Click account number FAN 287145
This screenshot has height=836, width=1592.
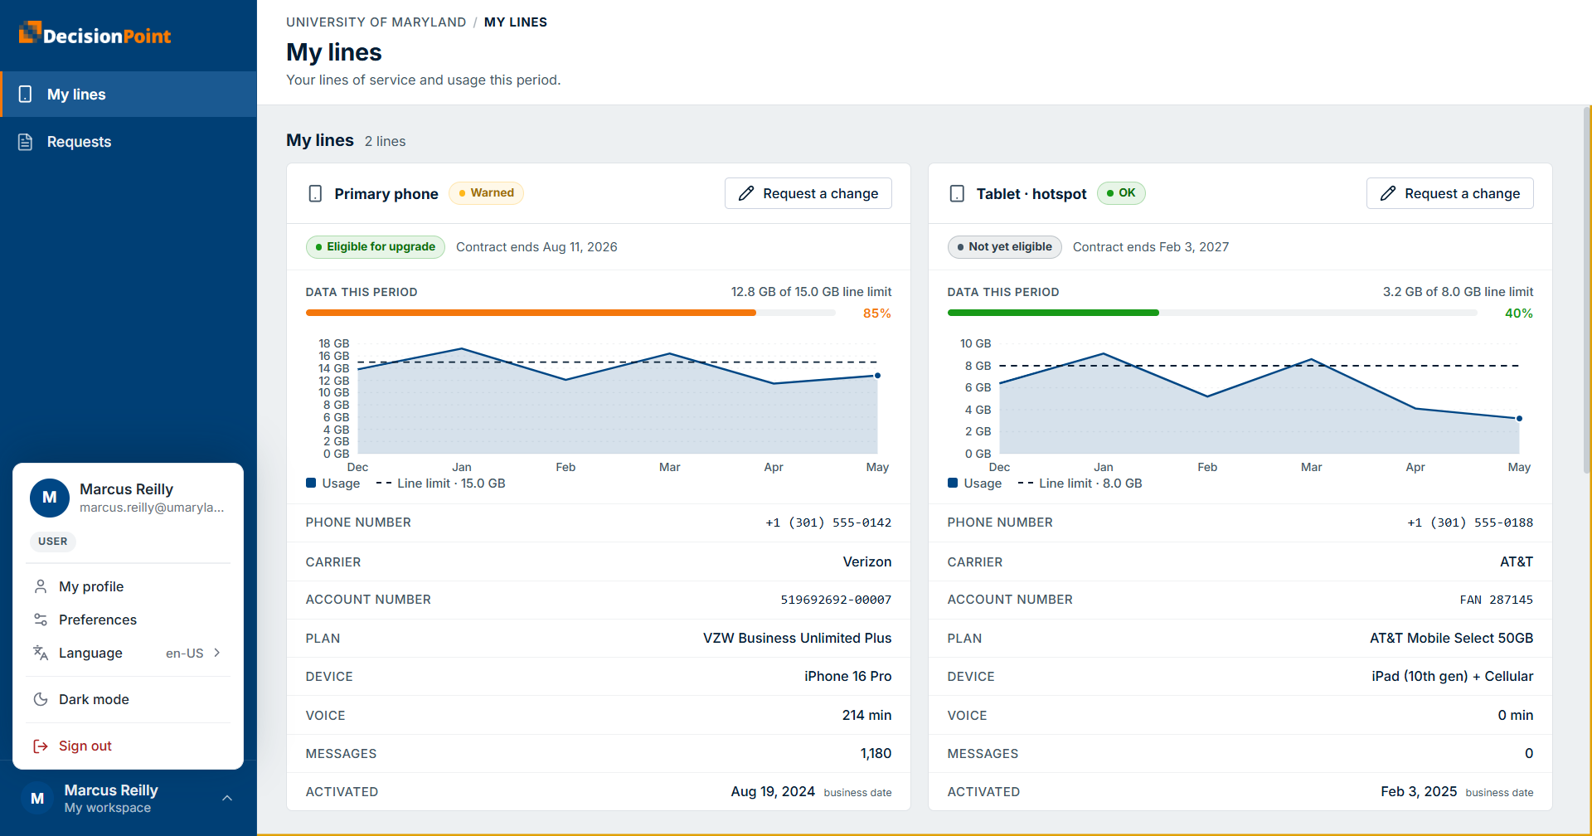point(1497,600)
